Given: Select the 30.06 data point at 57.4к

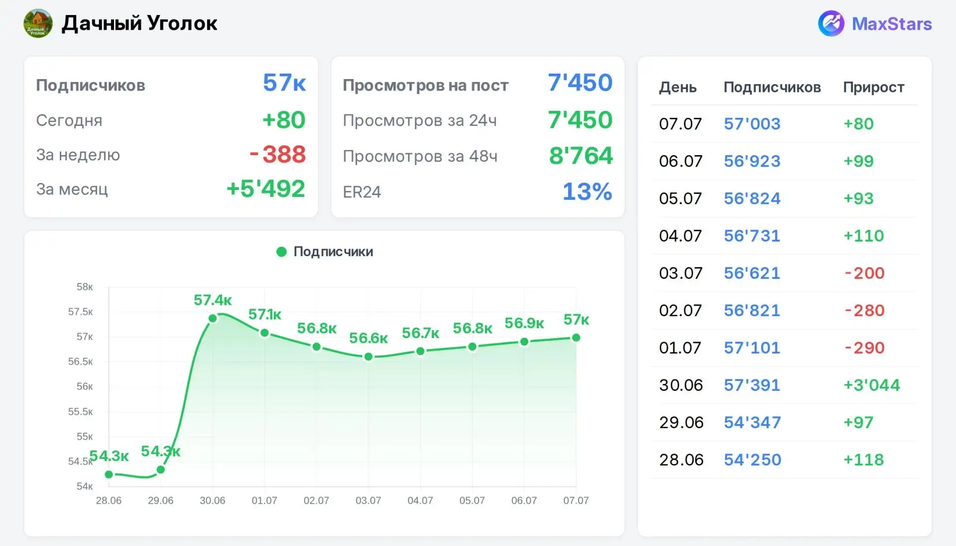Looking at the screenshot, I should (x=213, y=318).
